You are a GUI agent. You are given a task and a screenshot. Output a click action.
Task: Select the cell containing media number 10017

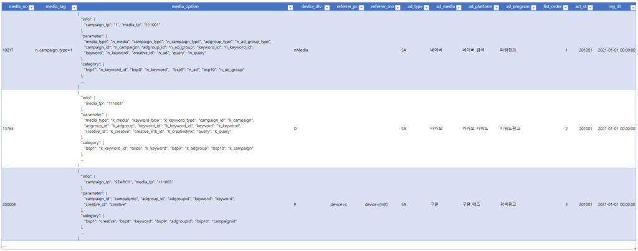pos(9,50)
